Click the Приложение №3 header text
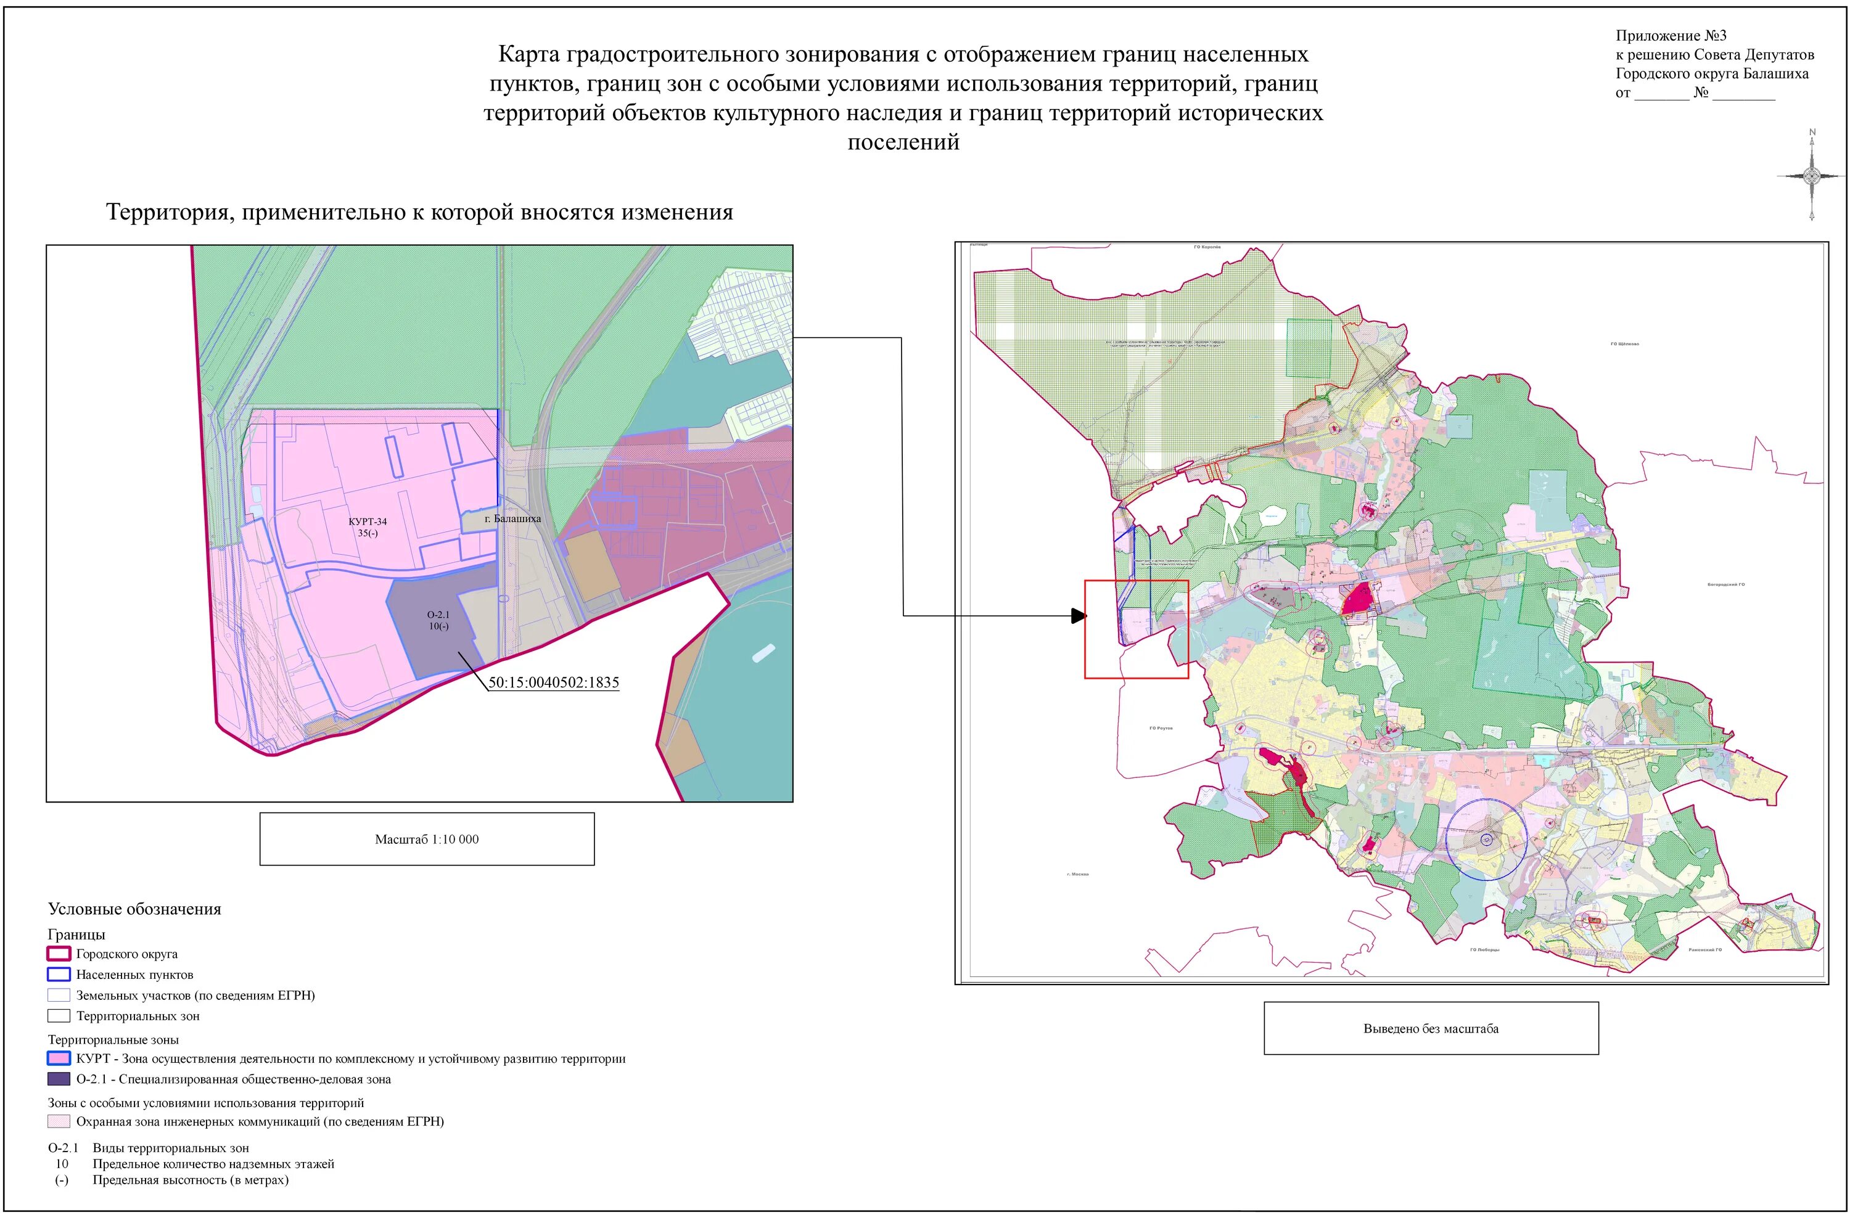Screen dimensions: 1850x1215 click(1671, 36)
